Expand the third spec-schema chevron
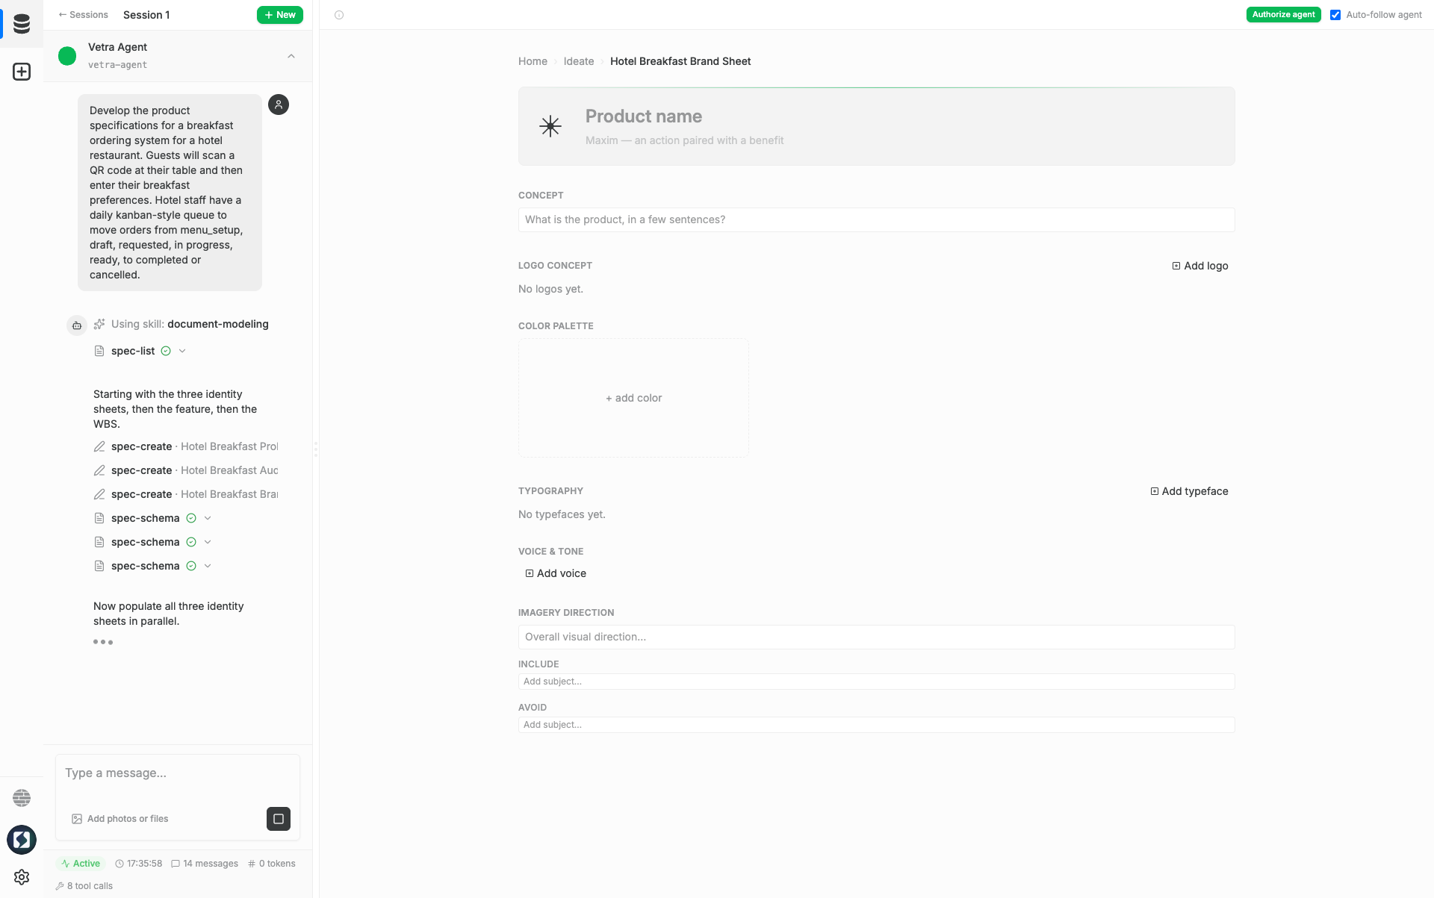The height and width of the screenshot is (898, 1434). click(x=208, y=566)
